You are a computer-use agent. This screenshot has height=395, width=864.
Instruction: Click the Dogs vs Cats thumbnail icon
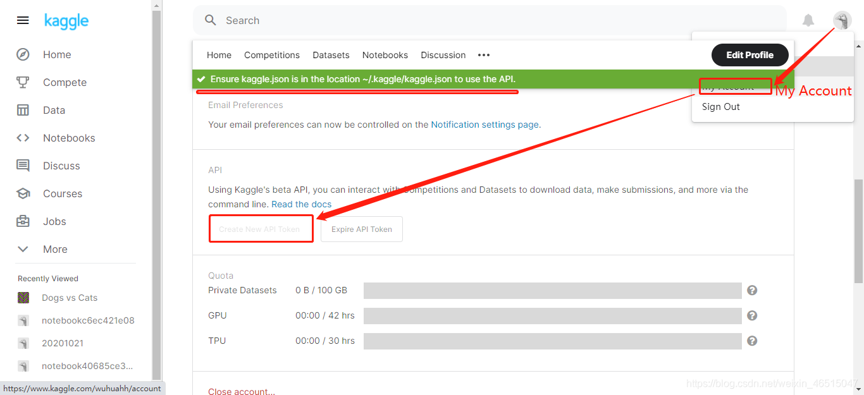point(23,298)
